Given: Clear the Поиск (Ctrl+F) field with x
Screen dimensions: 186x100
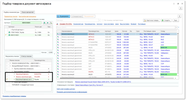Looking at the screenshot, I should (x=176, y=27).
